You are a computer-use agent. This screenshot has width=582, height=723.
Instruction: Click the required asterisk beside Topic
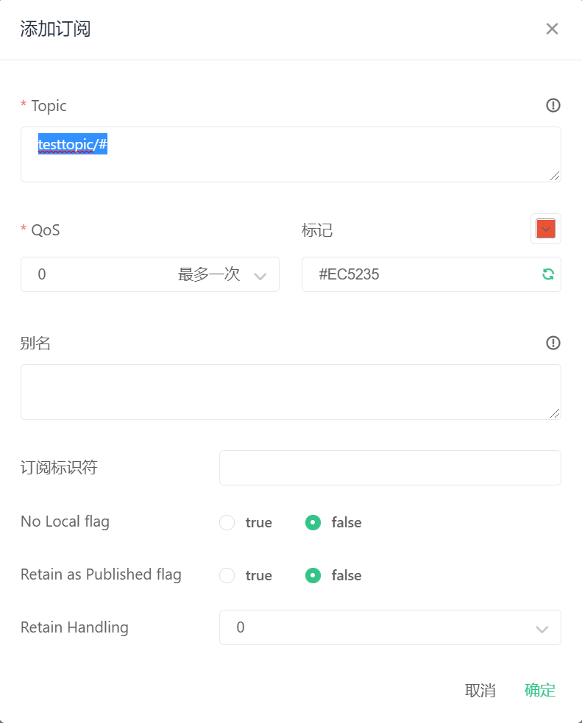pyautogui.click(x=23, y=105)
